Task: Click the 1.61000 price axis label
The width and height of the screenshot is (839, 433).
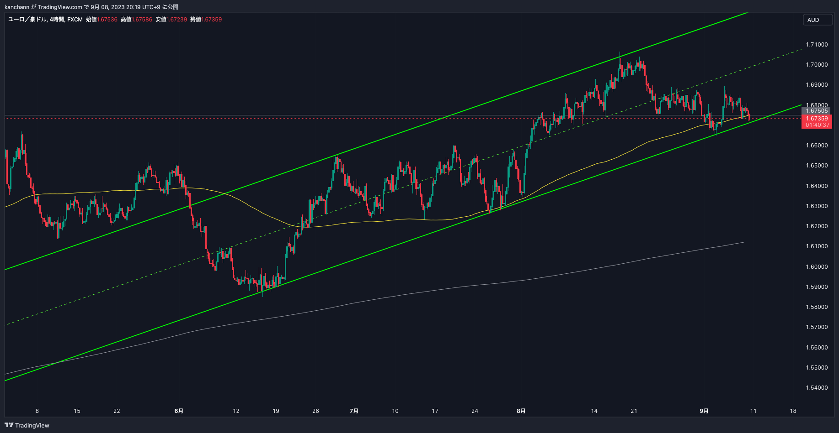Action: 817,246
